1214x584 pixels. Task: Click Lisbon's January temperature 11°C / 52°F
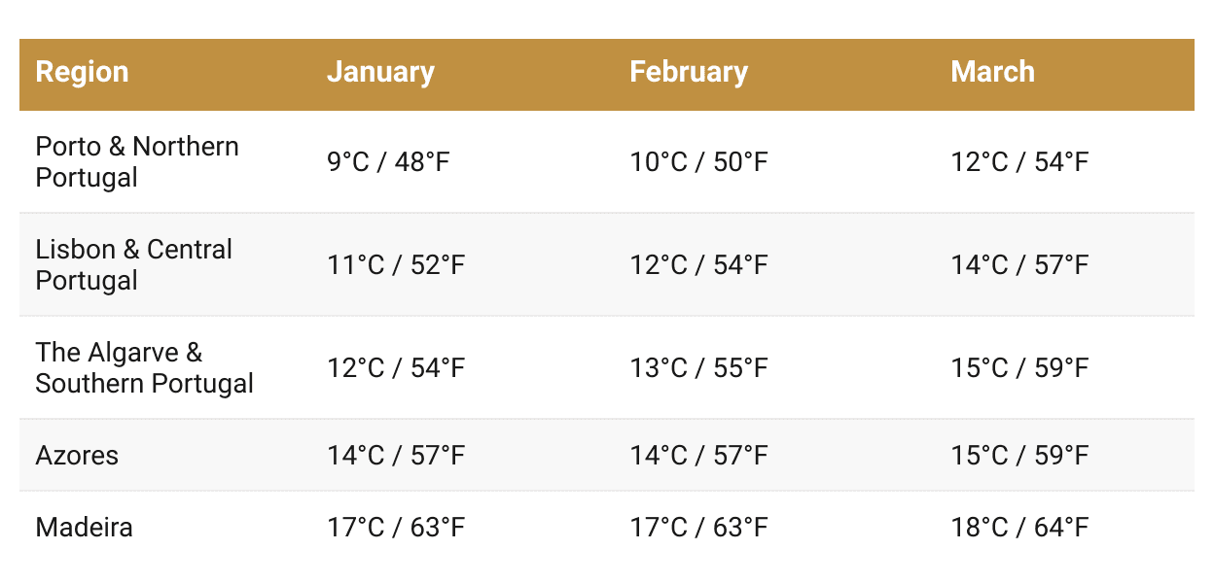[396, 265]
